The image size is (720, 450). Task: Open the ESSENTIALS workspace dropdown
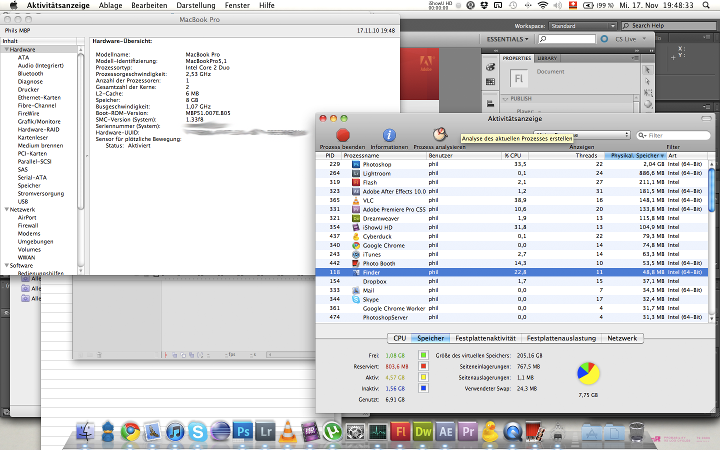(507, 39)
